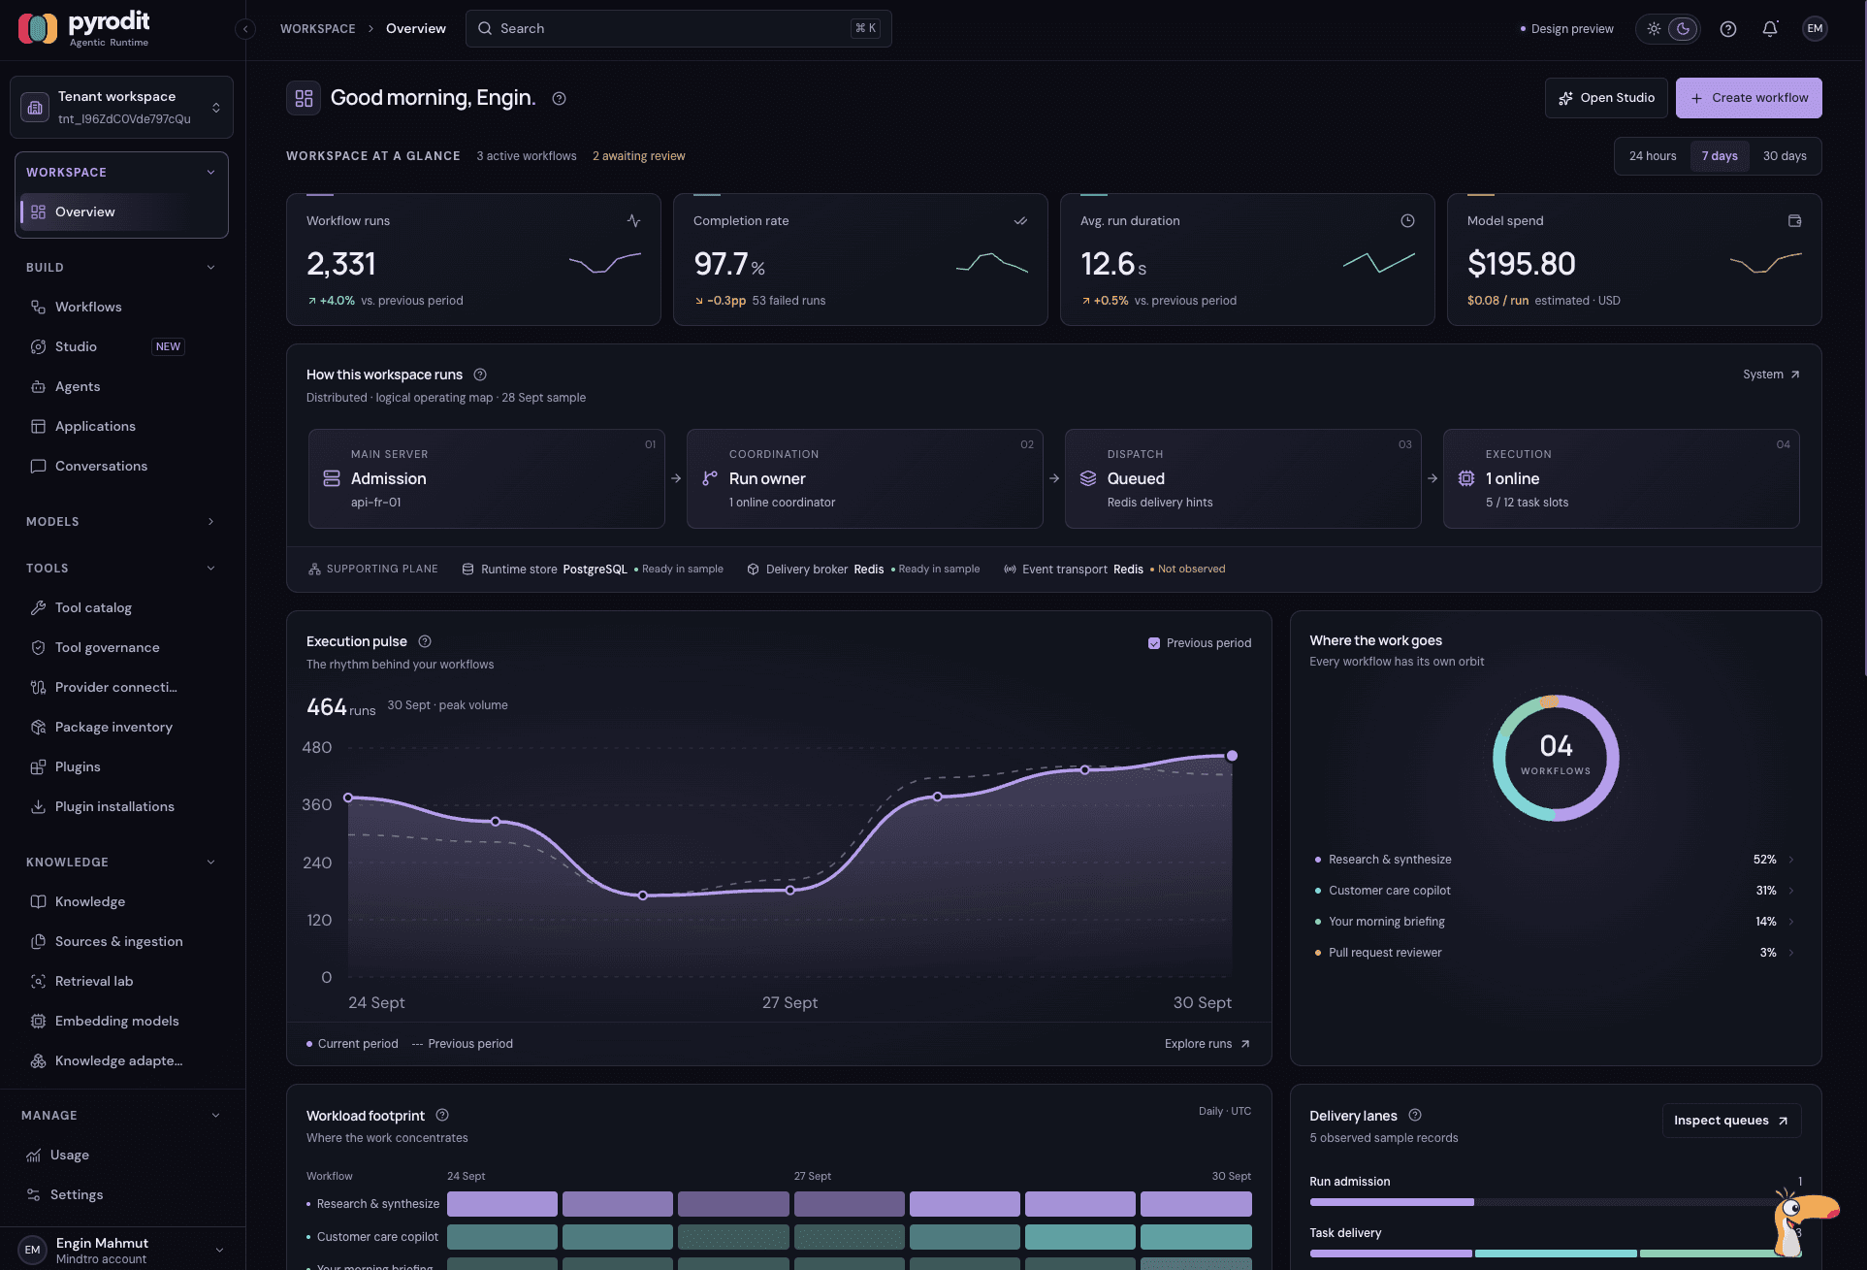The width and height of the screenshot is (1867, 1270).
Task: Open the Agents sidebar item
Action: pos(78,386)
